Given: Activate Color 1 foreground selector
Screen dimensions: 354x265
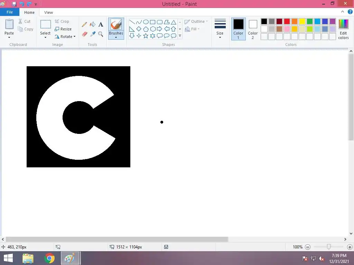Looking at the screenshot, I should click(239, 29).
